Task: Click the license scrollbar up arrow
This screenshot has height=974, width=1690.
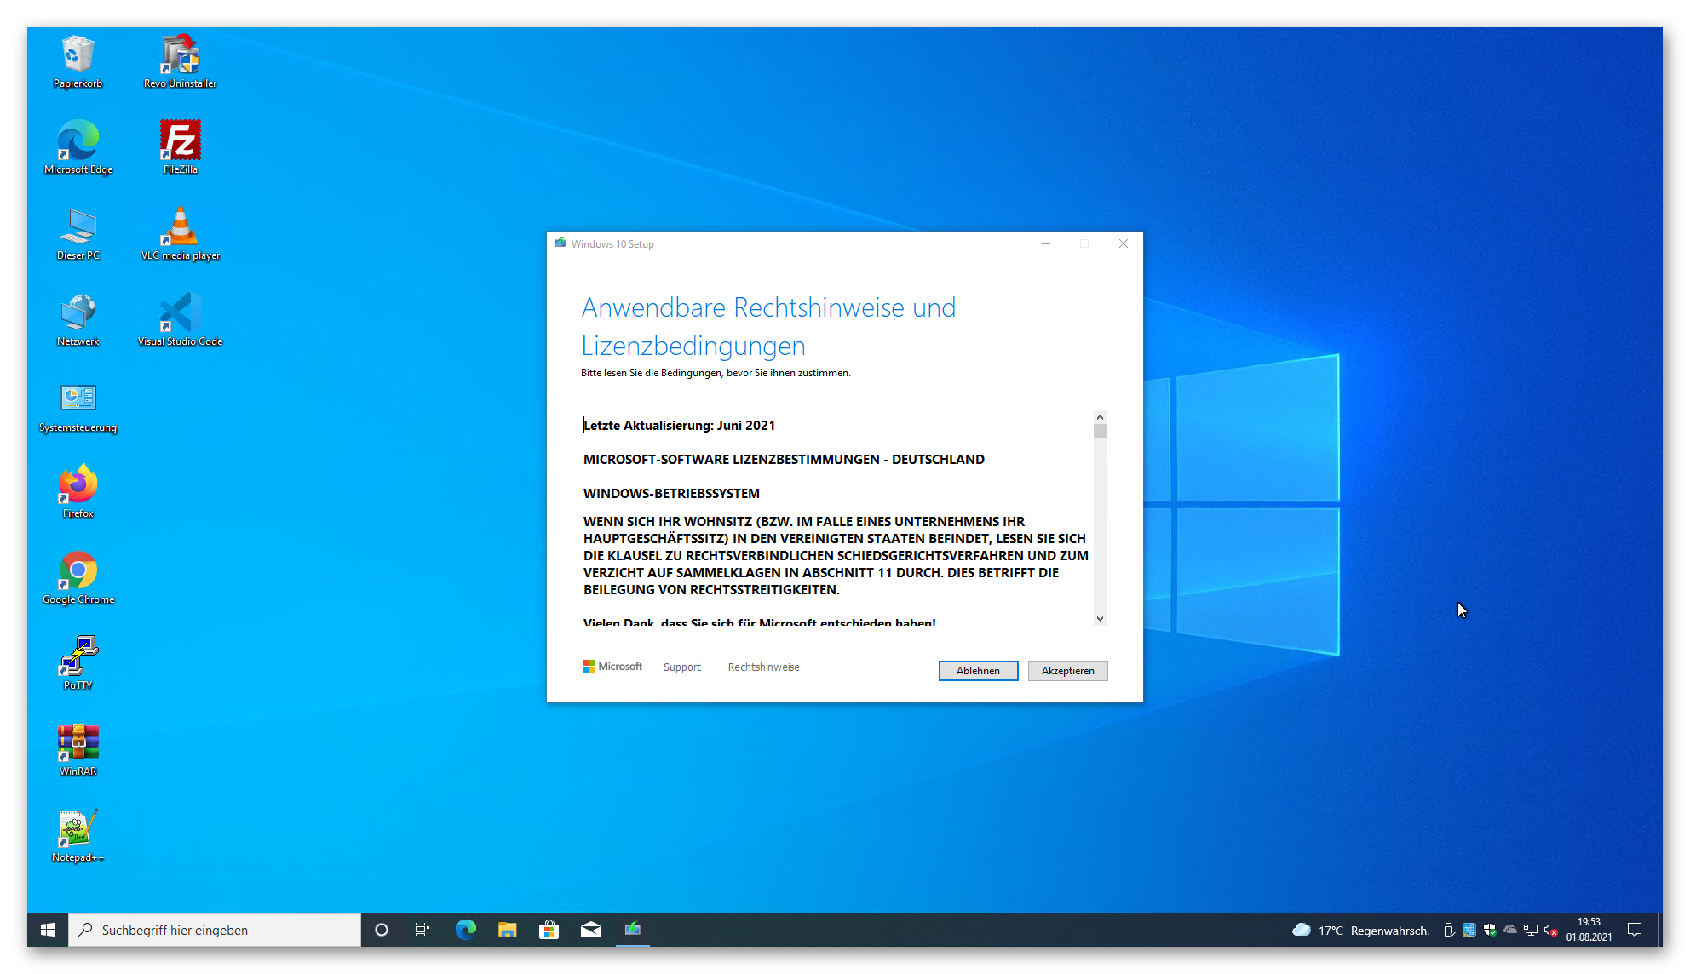Action: point(1100,417)
